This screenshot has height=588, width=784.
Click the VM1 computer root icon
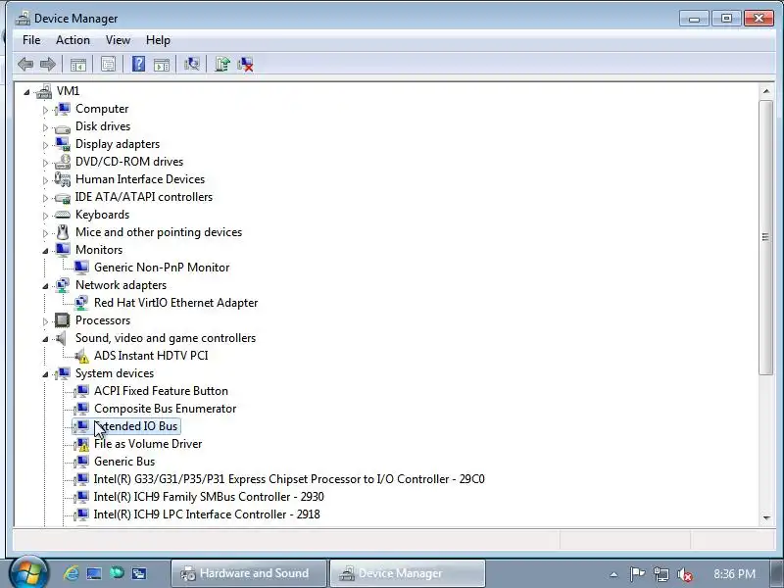pyautogui.click(x=44, y=91)
